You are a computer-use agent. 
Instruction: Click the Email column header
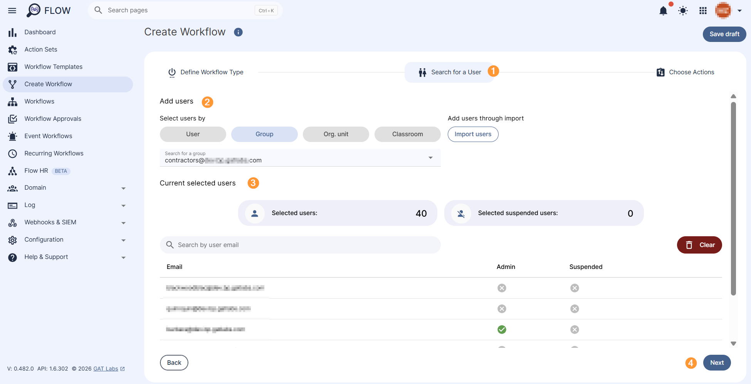point(174,267)
